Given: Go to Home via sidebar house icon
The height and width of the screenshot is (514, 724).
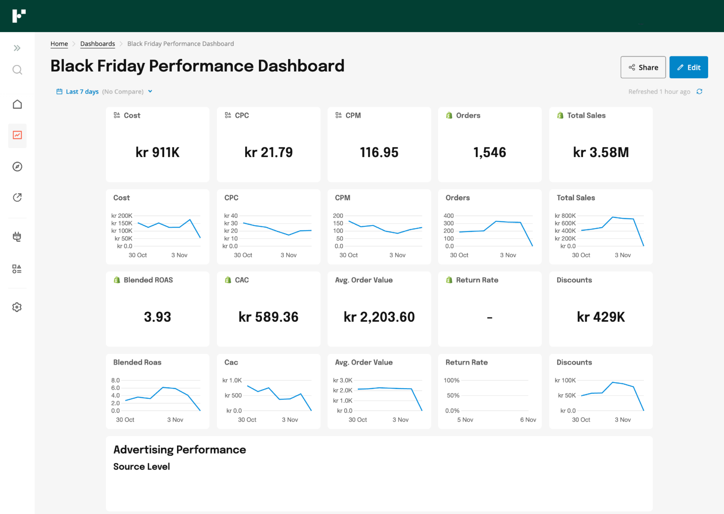Looking at the screenshot, I should 17,104.
